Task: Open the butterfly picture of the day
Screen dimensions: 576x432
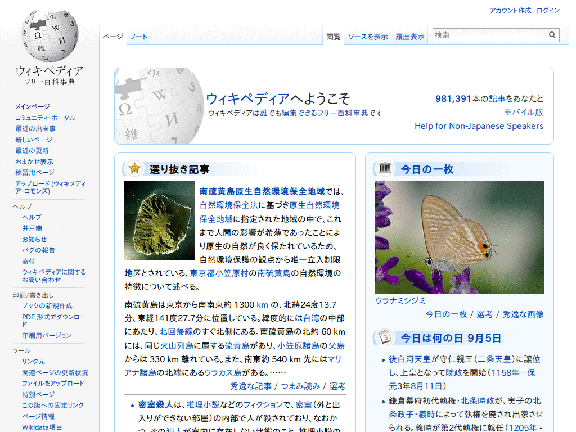Action: [459, 237]
